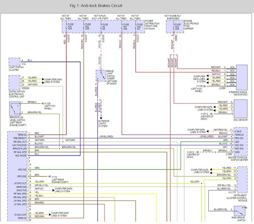The image size is (254, 224).
Task: Click the 'X170 (LEFT REAR ENGINE COMPT)' ground label
Action: tap(60, 179)
